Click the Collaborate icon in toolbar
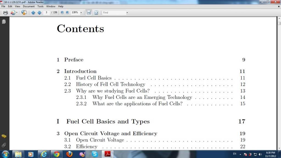 [x=24, y=13]
